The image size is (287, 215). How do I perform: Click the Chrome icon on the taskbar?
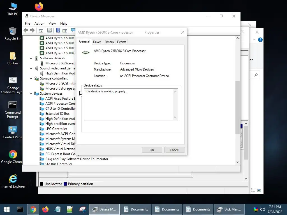(33, 209)
